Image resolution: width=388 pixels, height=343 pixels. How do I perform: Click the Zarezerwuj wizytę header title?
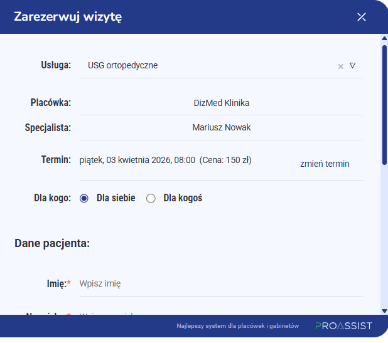(68, 17)
